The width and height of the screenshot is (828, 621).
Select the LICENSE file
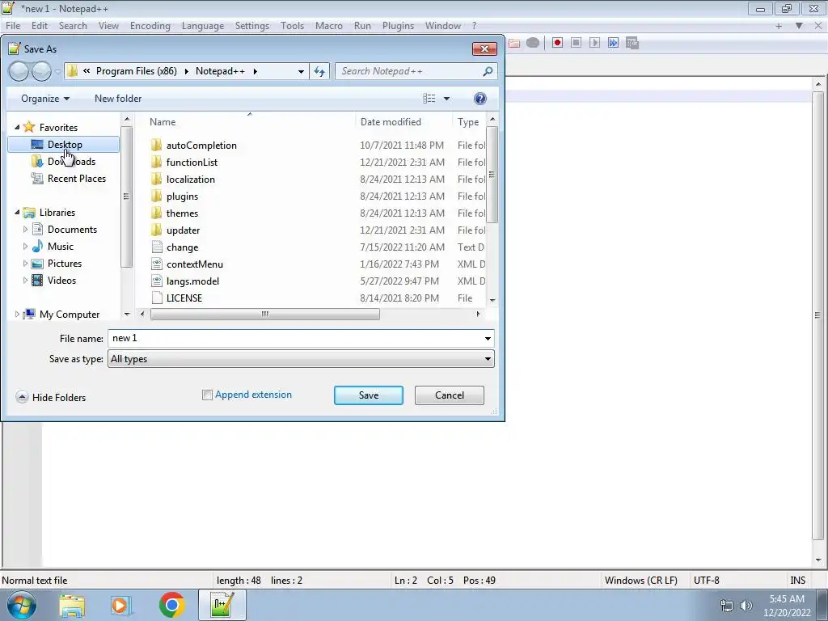[184, 298]
